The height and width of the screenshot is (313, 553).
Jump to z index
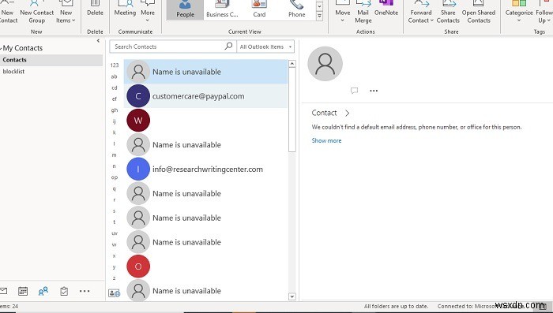[x=115, y=278]
